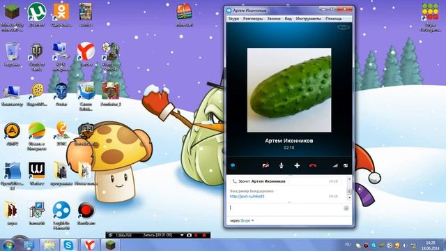
Task: Select the Warface desktop shortcut
Action: pos(37,174)
